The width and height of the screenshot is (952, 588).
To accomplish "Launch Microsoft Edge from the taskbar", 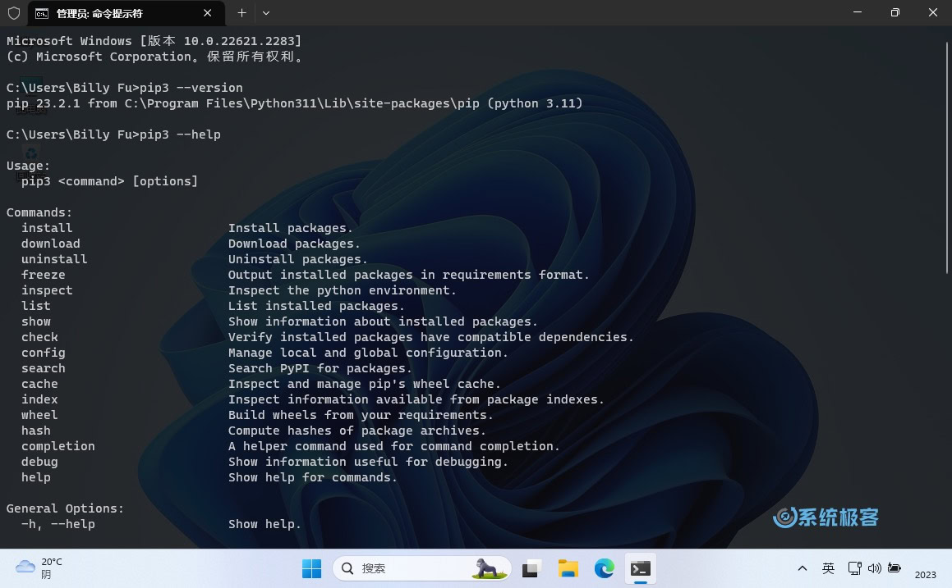I will (x=604, y=568).
